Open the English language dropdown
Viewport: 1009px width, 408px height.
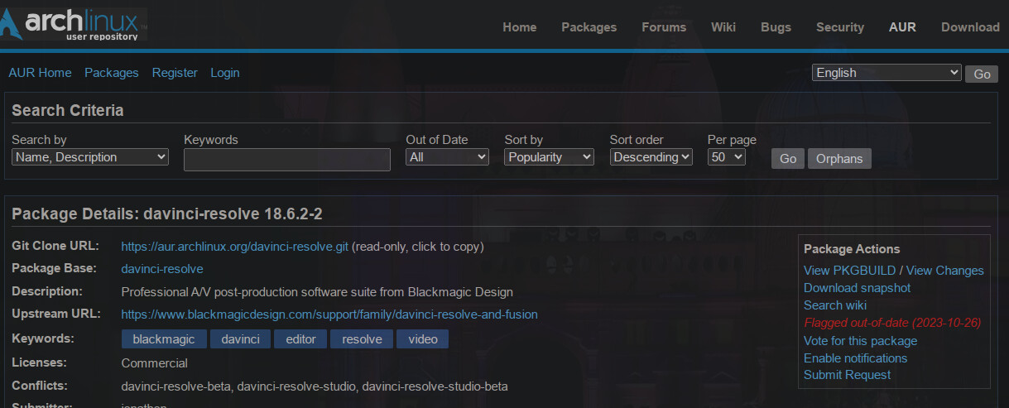pos(886,73)
